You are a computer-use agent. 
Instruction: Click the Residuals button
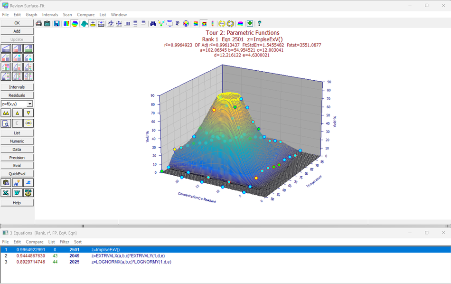[17, 95]
